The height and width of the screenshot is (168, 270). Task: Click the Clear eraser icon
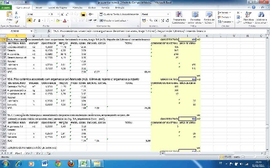[x=238, y=22]
